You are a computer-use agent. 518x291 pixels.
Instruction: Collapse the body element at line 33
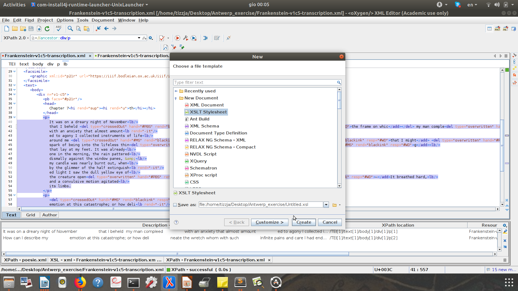(x=15, y=90)
